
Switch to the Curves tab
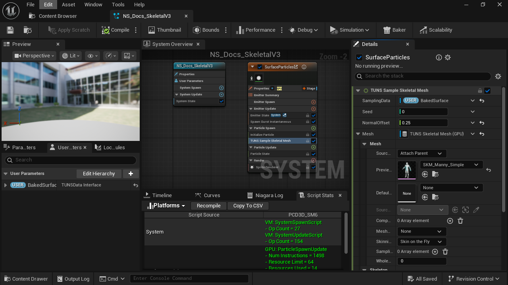208,196
